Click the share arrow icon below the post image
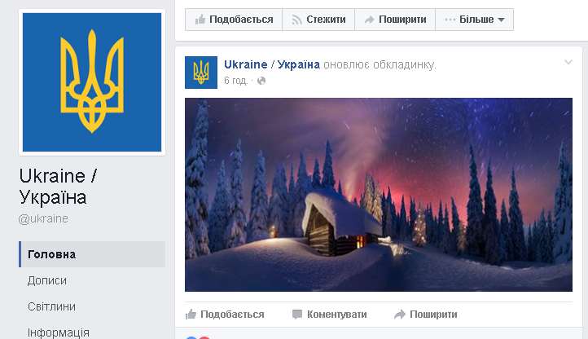Viewport: 588px width, 339px height. point(400,315)
